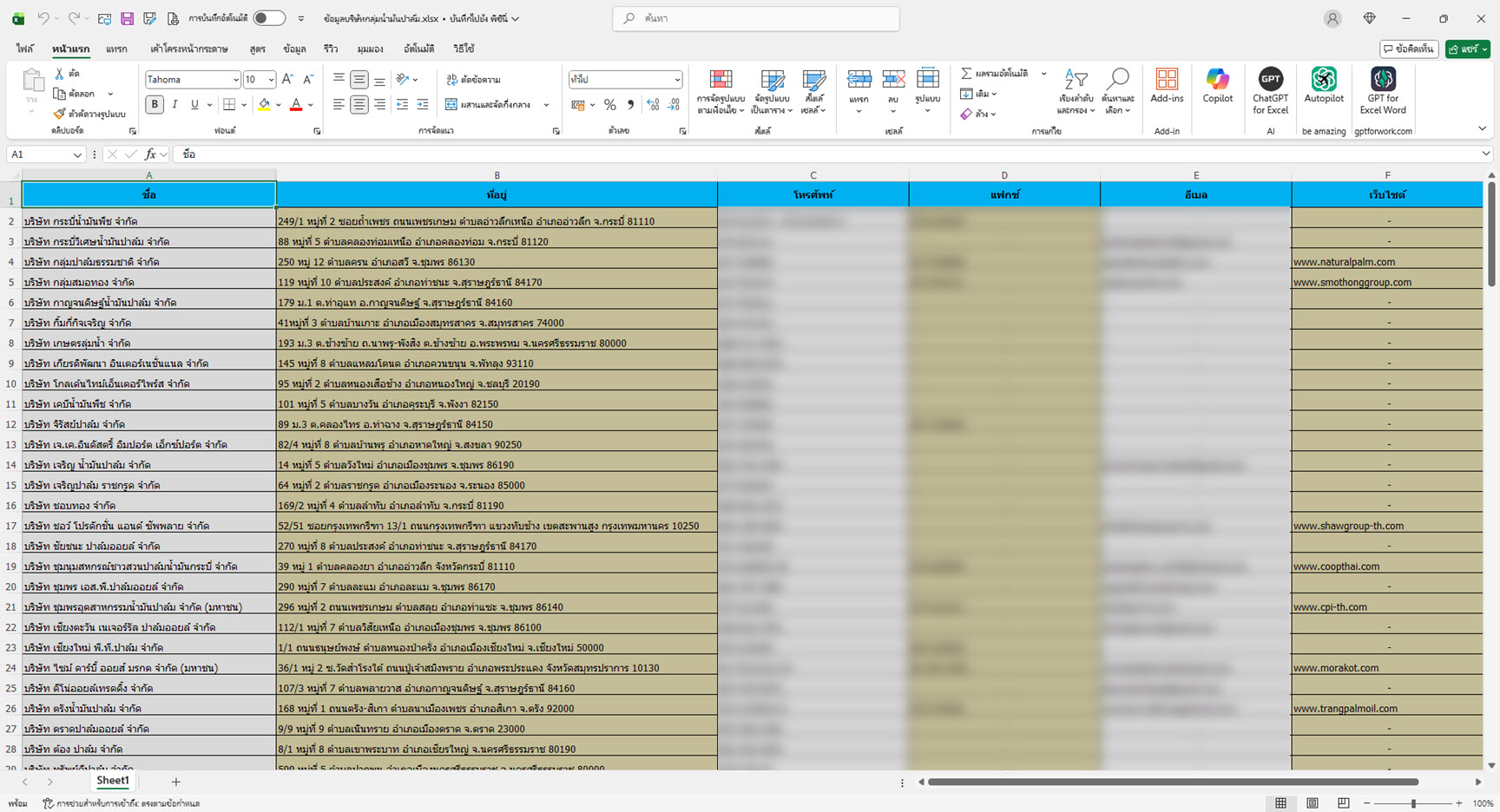Viewport: 1500px width, 812px height.
Task: Open Conditional Formatting in ribbon
Action: tap(720, 91)
